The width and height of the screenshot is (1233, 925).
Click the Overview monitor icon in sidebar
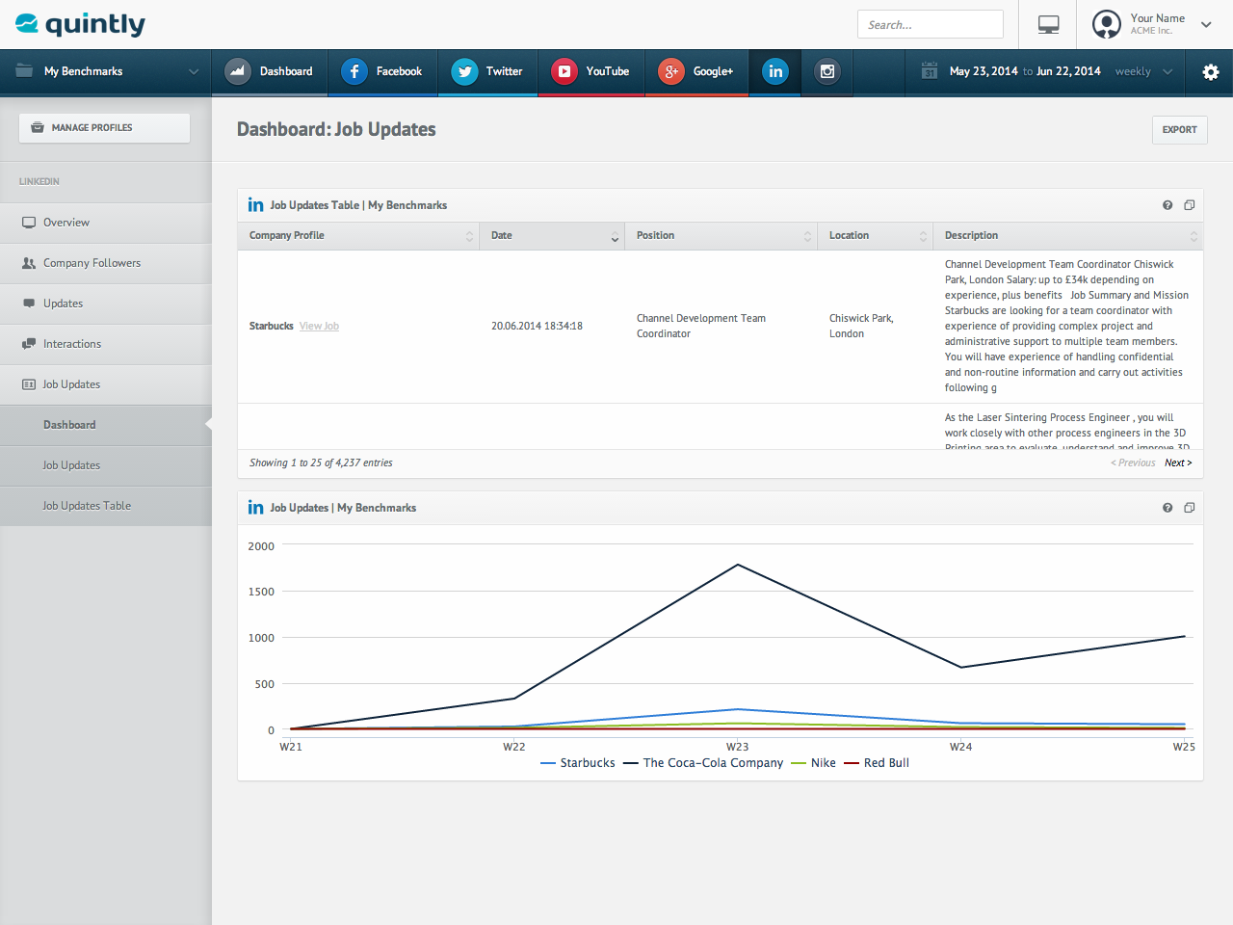click(x=29, y=223)
